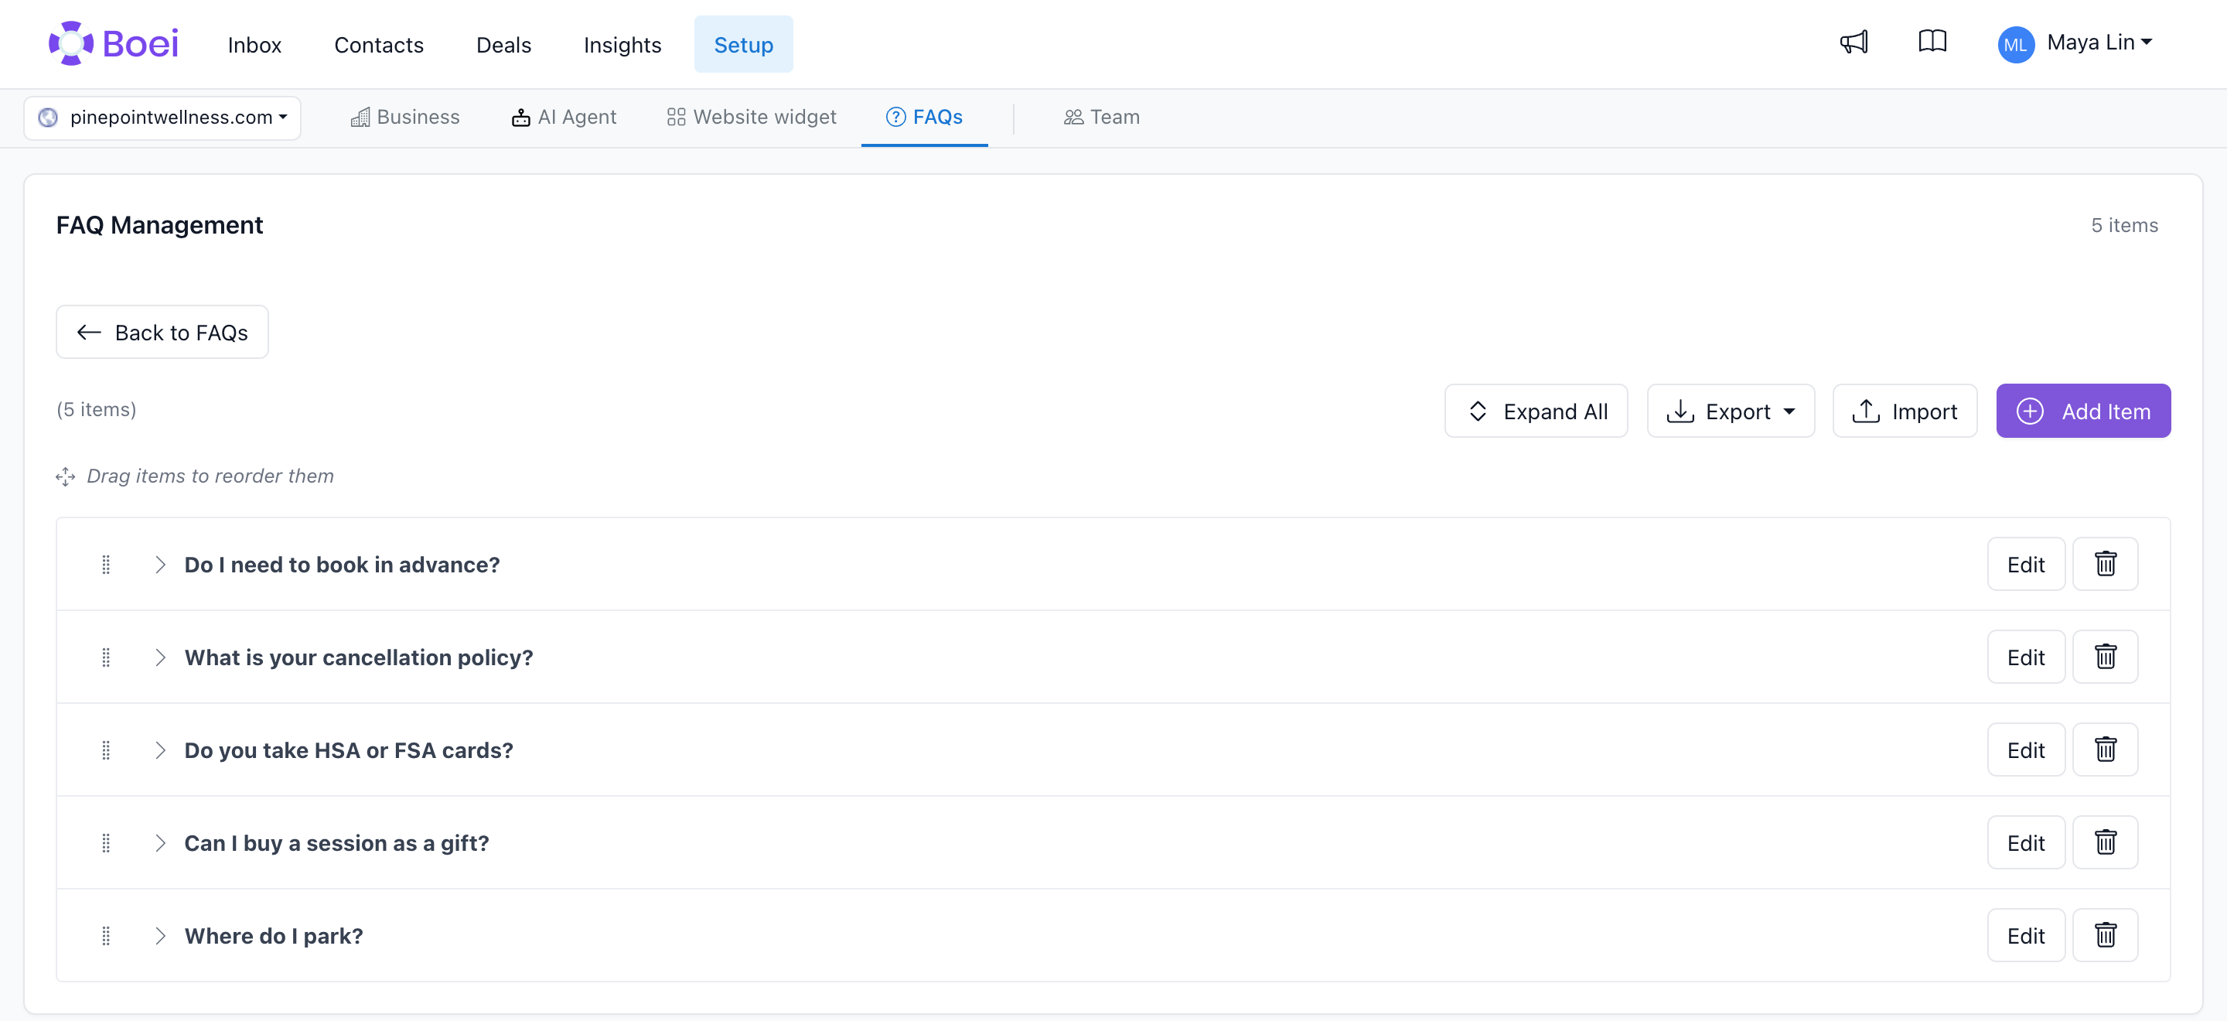Open the Insights section
The height and width of the screenshot is (1021, 2227).
622,45
